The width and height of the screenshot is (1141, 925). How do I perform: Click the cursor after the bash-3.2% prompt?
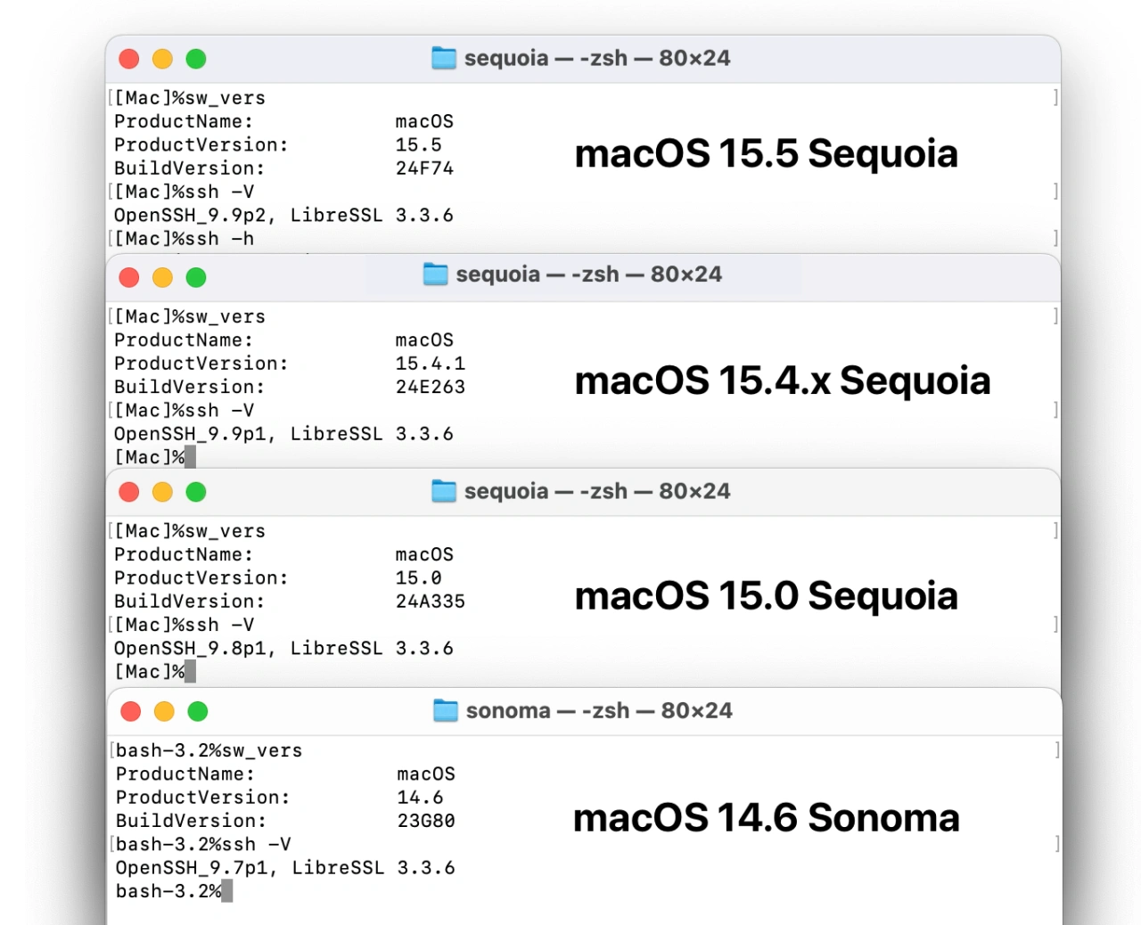click(x=227, y=891)
